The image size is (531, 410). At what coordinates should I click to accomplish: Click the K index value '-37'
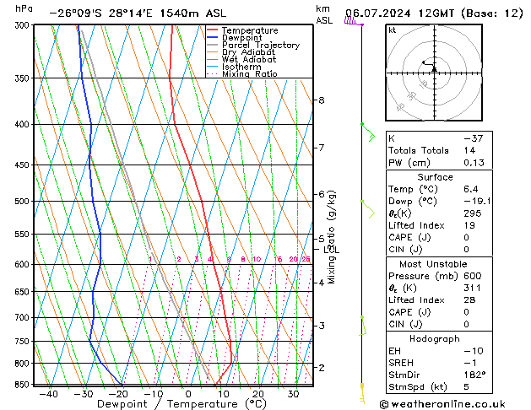pos(474,138)
